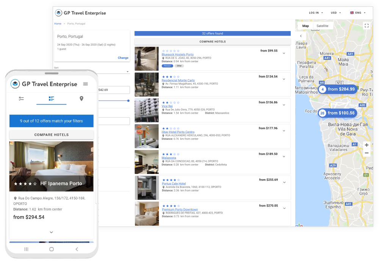Click the Change link in the search summary

click(x=123, y=58)
